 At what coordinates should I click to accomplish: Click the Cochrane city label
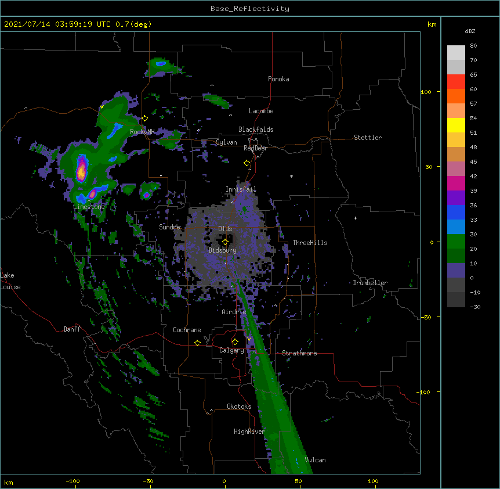pos(187,330)
